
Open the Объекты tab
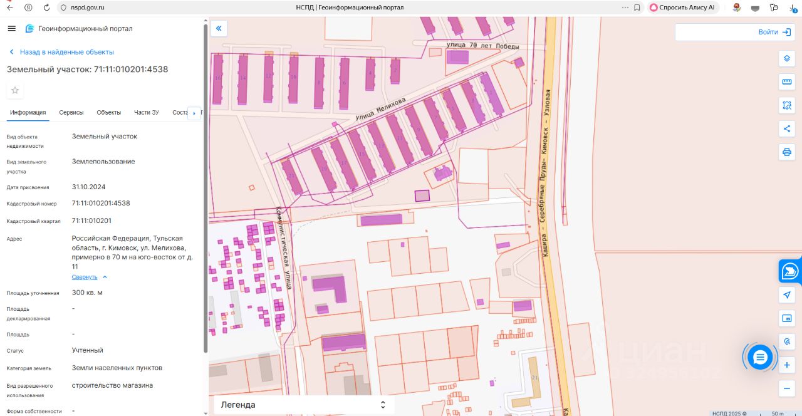pos(109,113)
